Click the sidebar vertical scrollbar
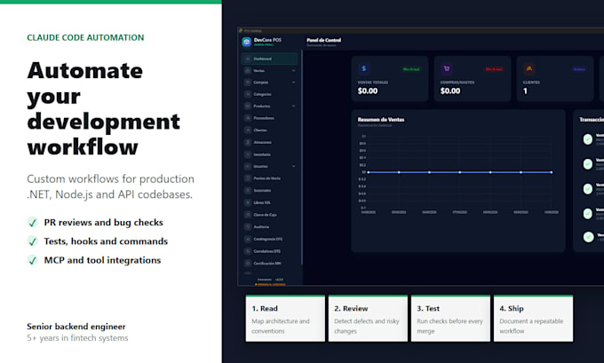The image size is (604, 363). tap(302, 158)
